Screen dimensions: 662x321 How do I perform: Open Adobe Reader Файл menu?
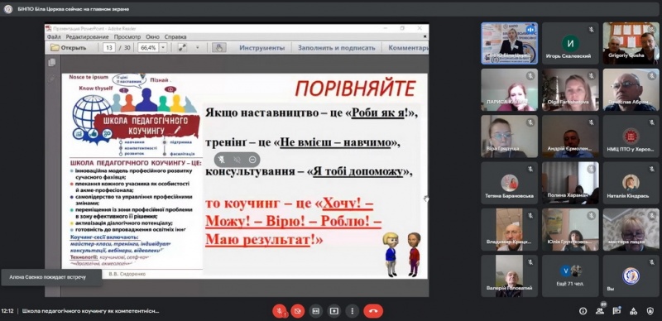point(54,37)
